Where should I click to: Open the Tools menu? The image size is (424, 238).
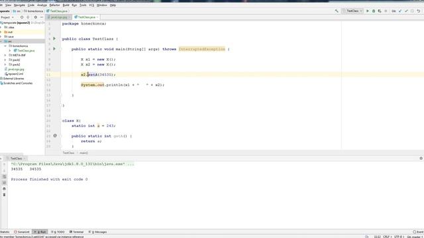83,5
